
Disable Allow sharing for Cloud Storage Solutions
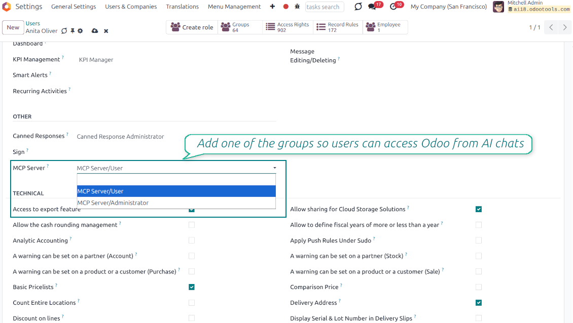pos(478,209)
